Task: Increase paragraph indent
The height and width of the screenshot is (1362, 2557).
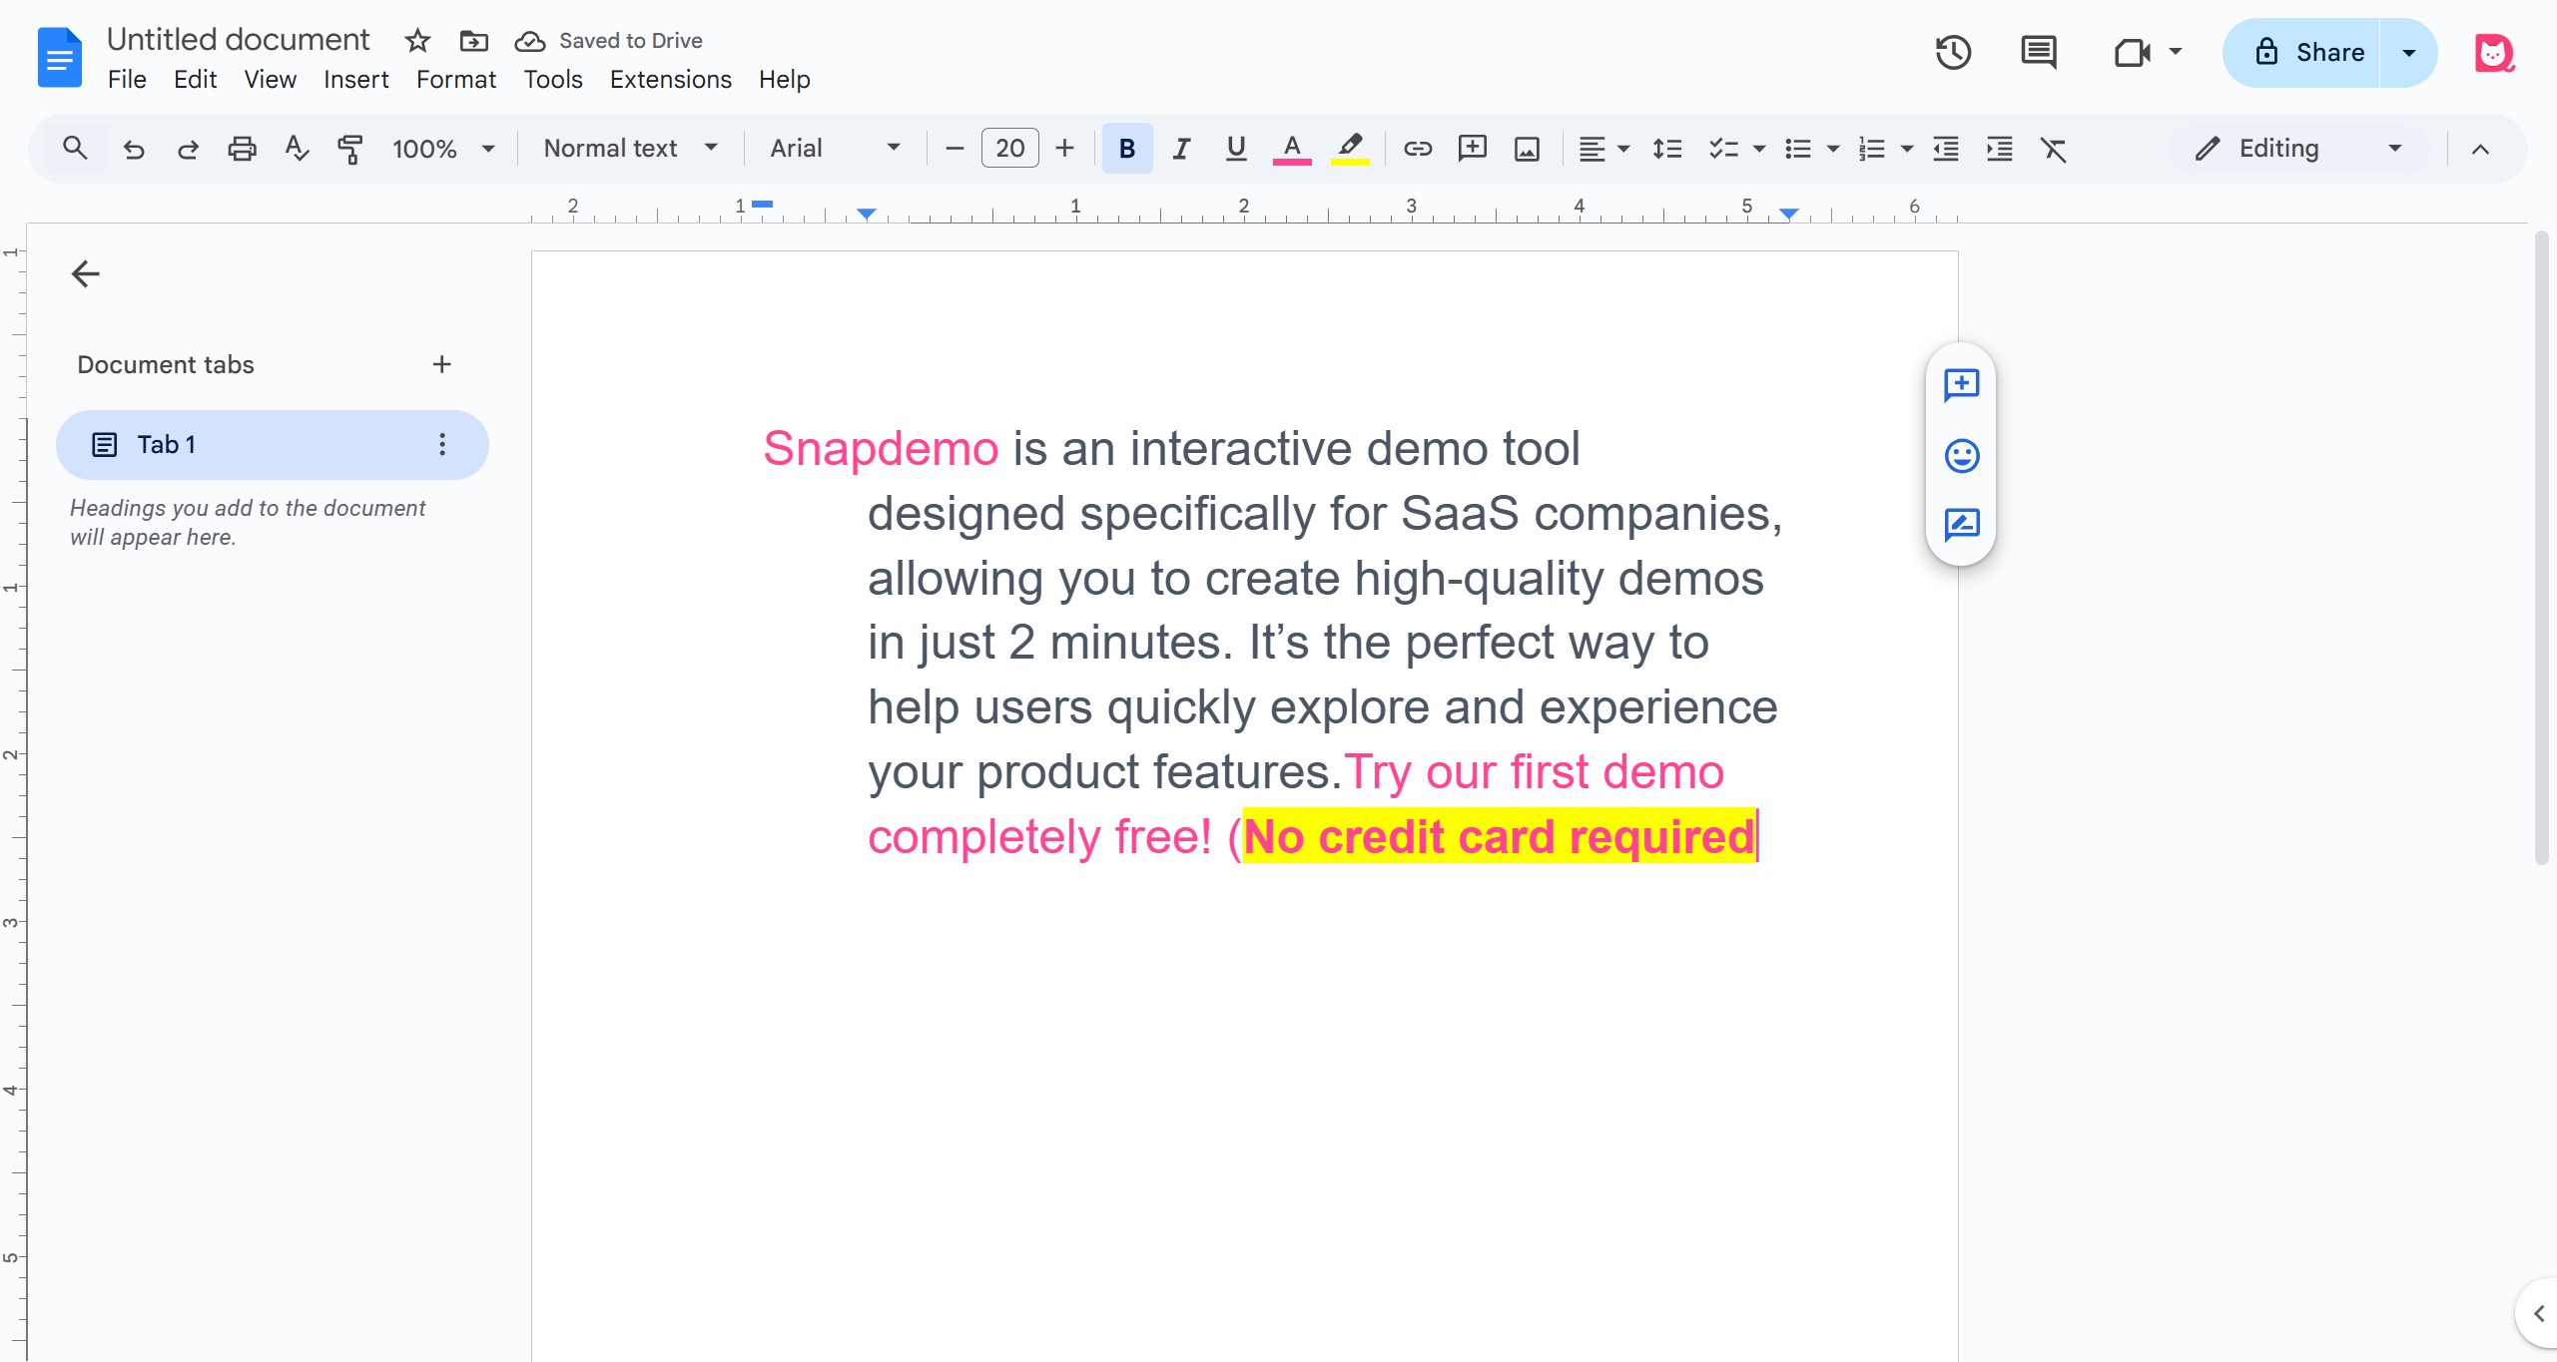Action: (1999, 149)
